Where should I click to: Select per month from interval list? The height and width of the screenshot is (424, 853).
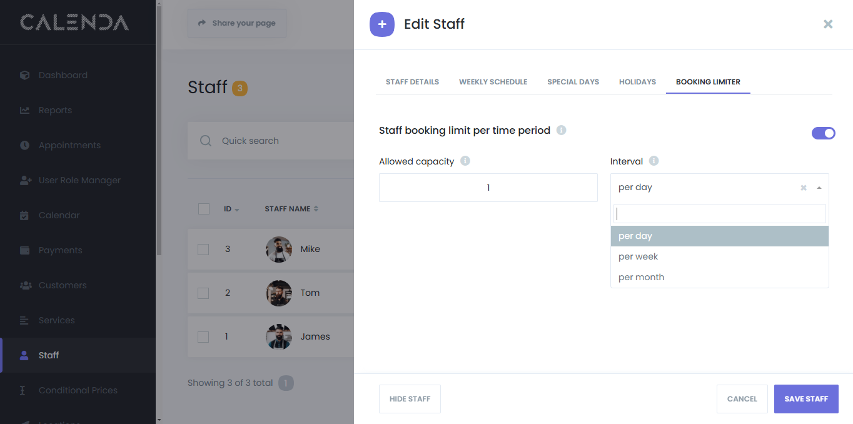pyautogui.click(x=641, y=277)
